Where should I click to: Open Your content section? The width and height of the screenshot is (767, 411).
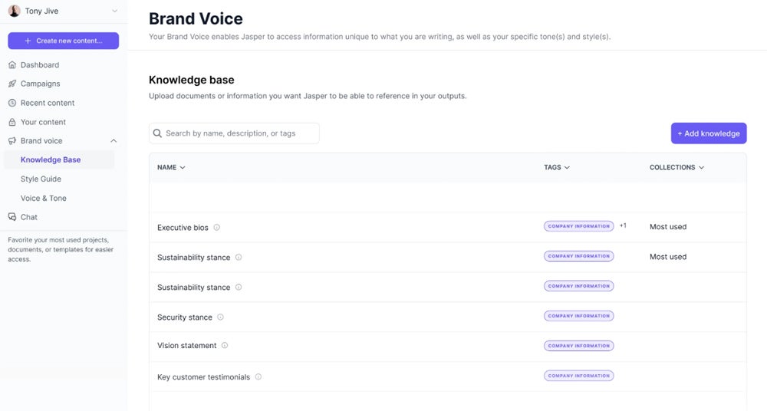coord(43,122)
